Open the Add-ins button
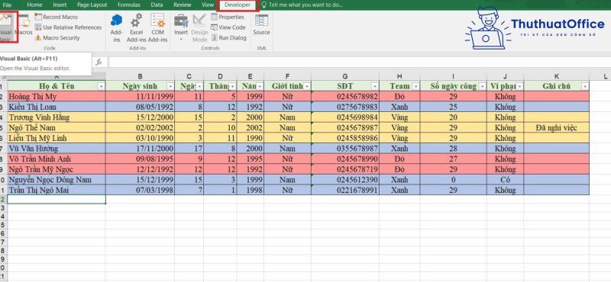Image resolution: width=611 pixels, height=282 pixels. 117,28
